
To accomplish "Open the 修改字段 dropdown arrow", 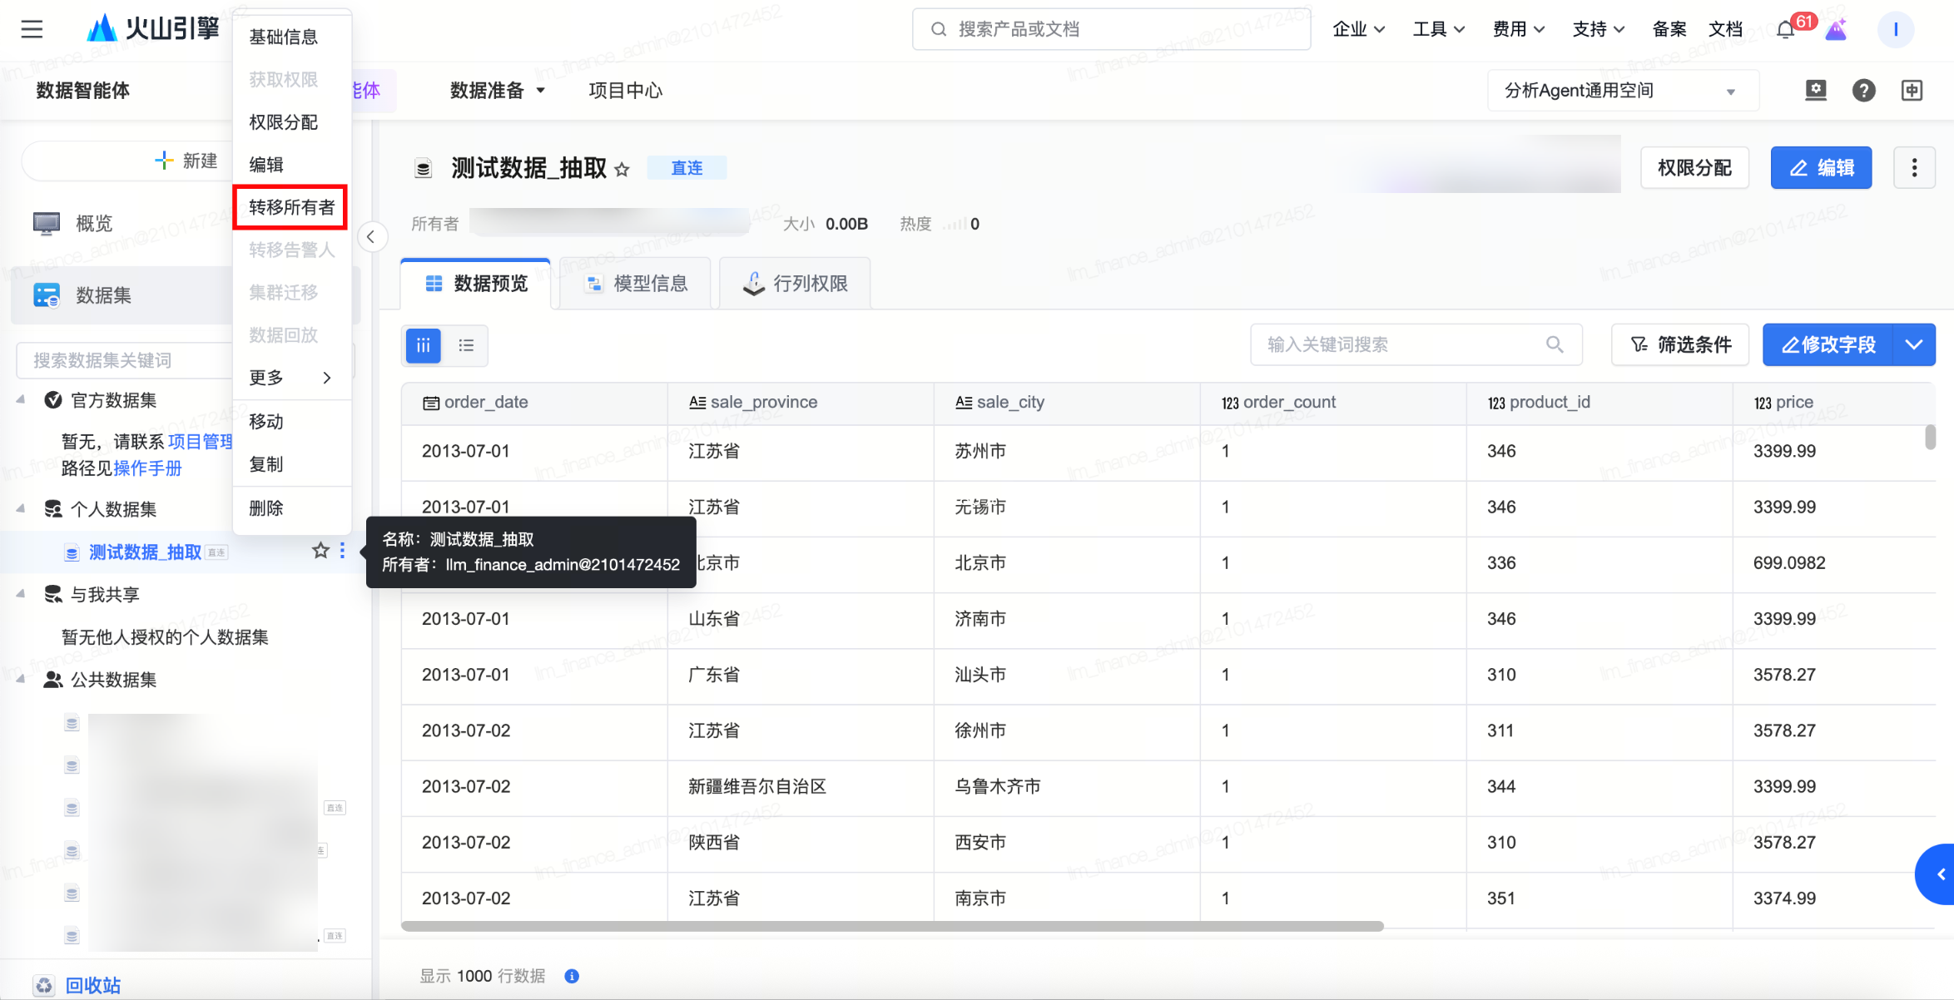I will coord(1914,344).
